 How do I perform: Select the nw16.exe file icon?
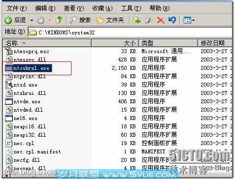pyautogui.click(x=9, y=118)
